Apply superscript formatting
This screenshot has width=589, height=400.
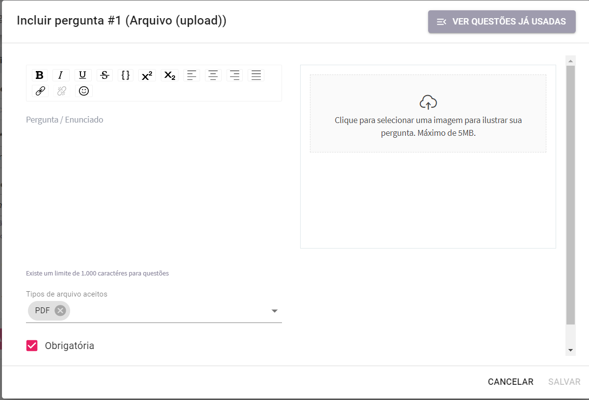[147, 75]
